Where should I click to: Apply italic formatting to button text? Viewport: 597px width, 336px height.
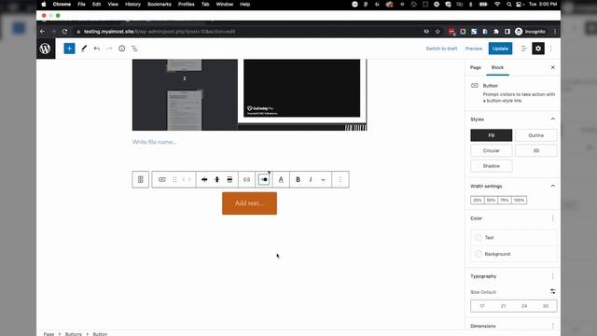[311, 179]
